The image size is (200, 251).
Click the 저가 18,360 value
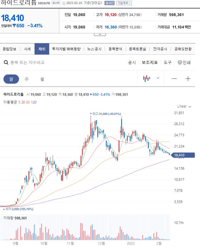click(x=111, y=27)
